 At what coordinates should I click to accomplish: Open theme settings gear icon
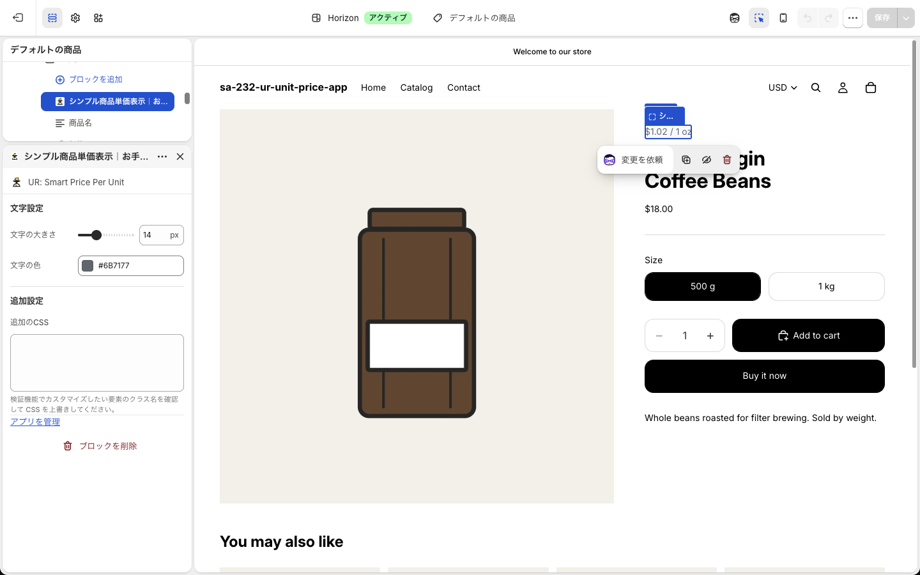(x=75, y=18)
